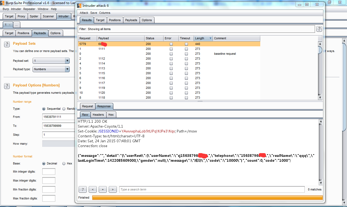This screenshot has height=207, width=347.
Task: Switch to Results tab in attack window
Action: pos(87,20)
